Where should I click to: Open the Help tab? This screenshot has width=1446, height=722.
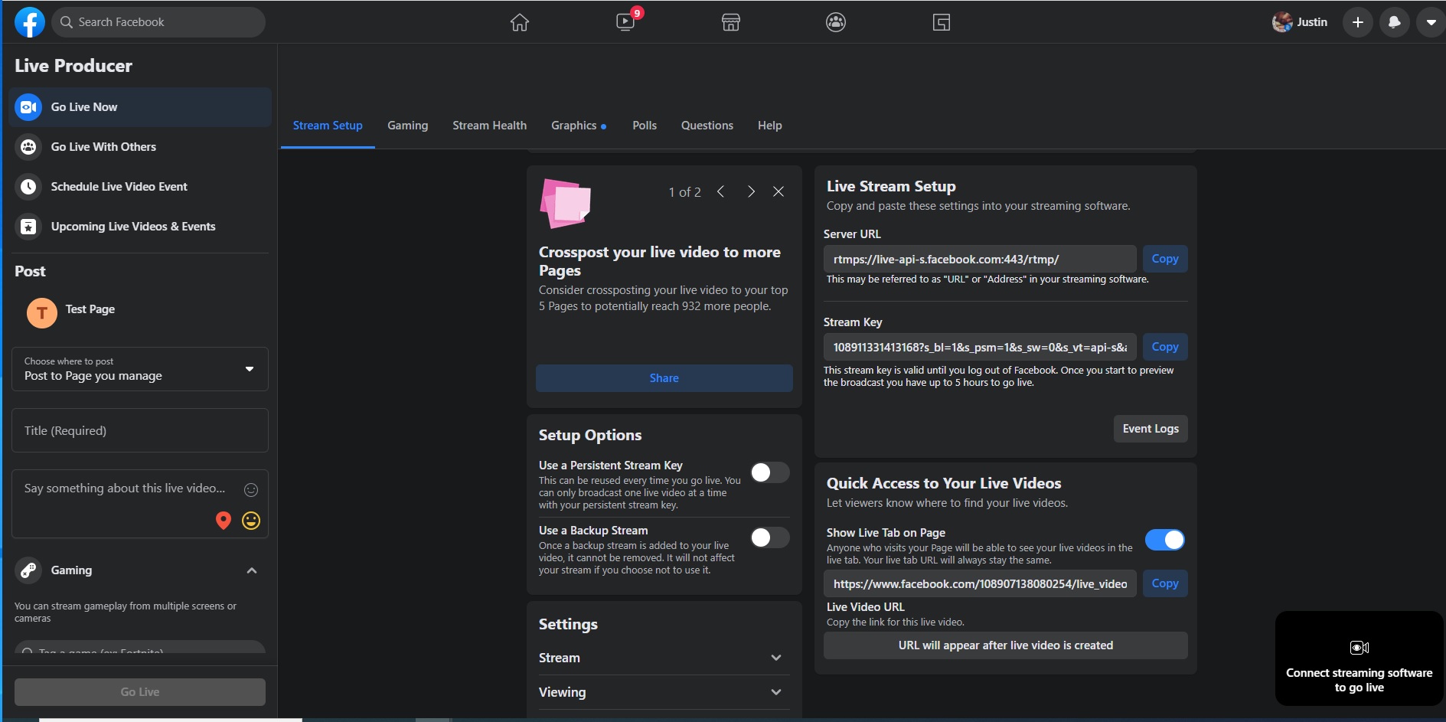point(770,126)
